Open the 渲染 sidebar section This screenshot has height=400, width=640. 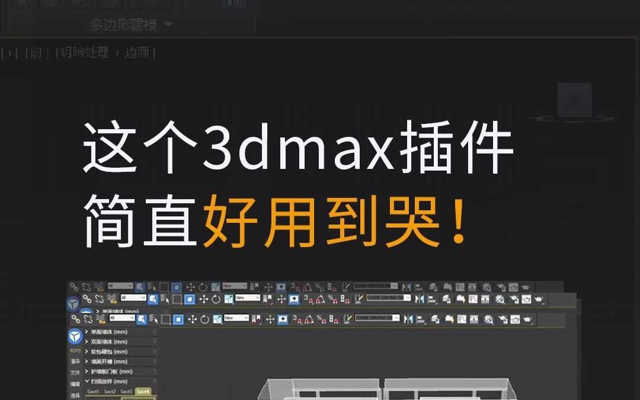click(x=75, y=361)
